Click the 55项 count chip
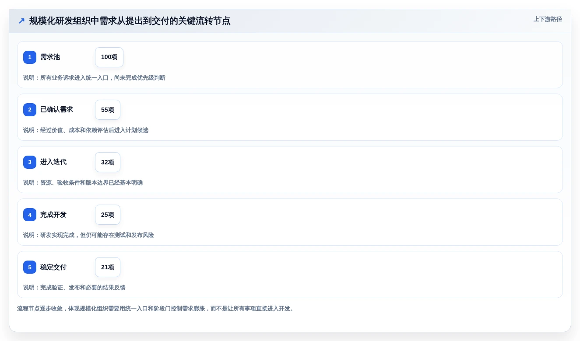 (x=108, y=110)
